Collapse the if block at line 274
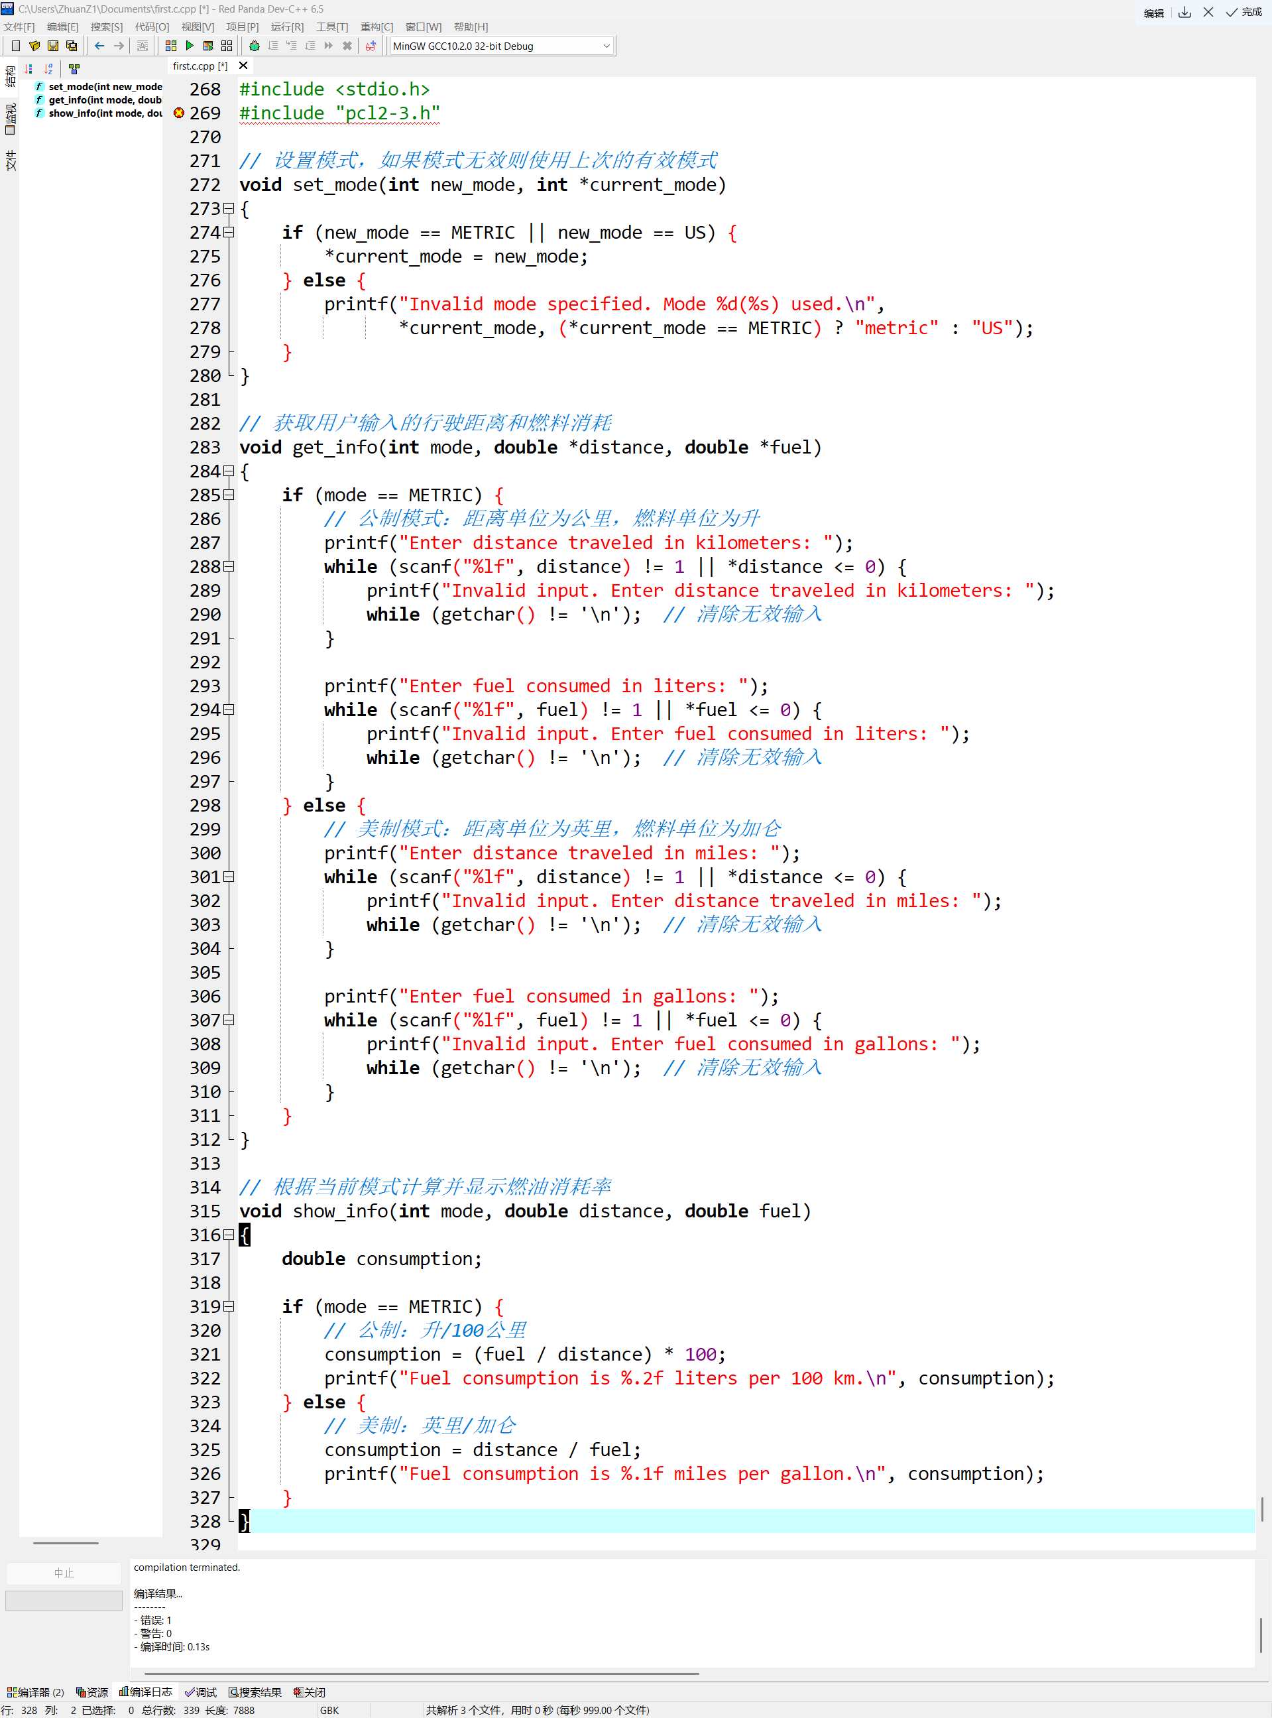This screenshot has width=1272, height=1718. coord(229,233)
